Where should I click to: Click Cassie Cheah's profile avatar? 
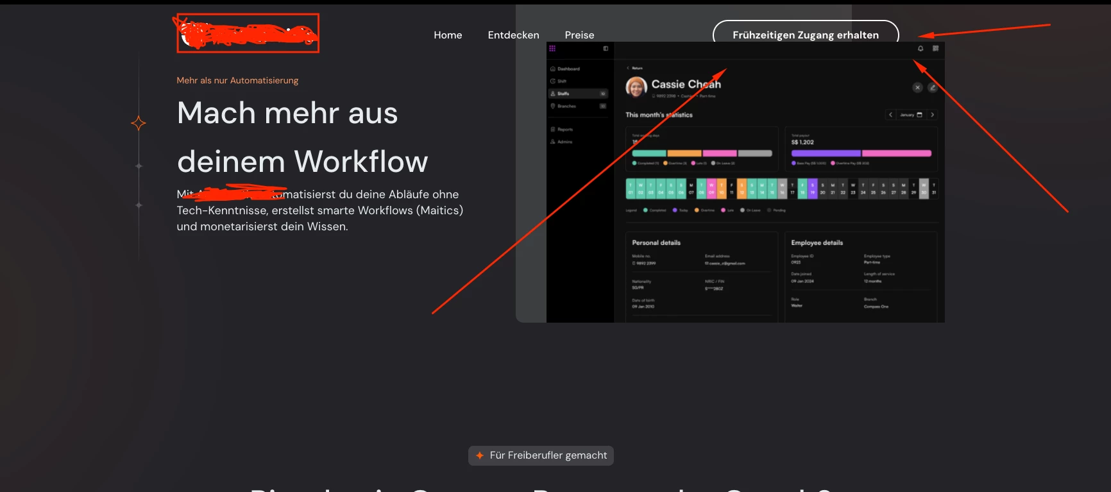pos(636,87)
